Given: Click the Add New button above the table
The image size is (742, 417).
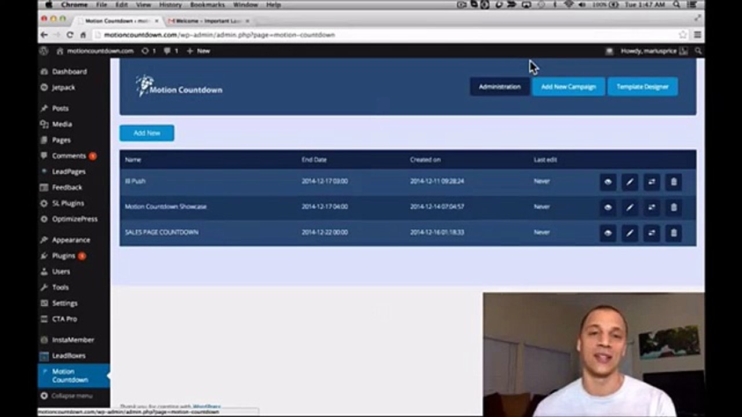Looking at the screenshot, I should (x=147, y=133).
